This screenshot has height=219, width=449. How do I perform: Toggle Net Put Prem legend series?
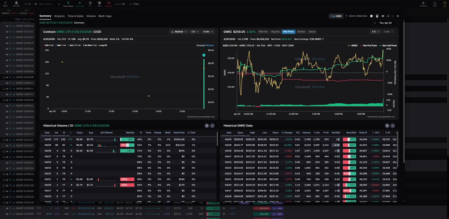pos(368,46)
